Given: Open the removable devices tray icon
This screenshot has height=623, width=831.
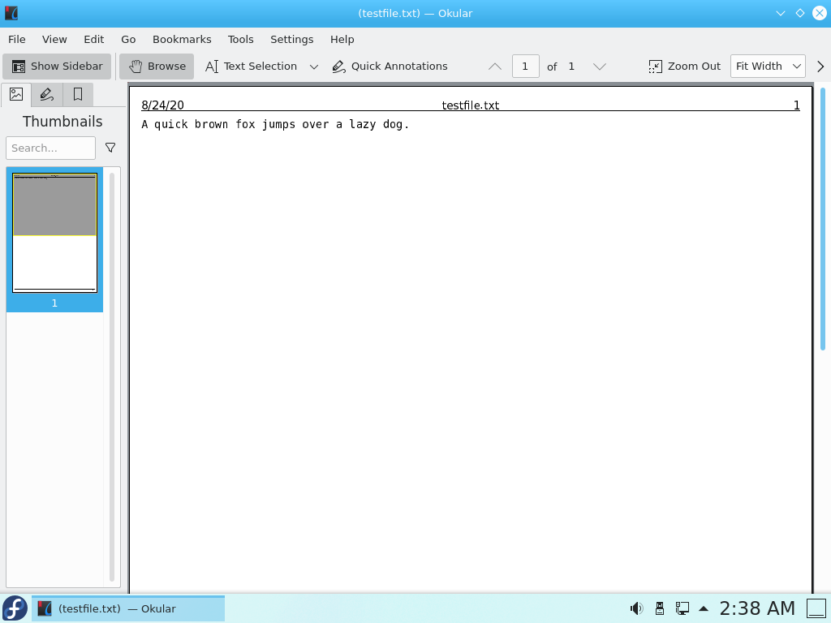Looking at the screenshot, I should pyautogui.click(x=660, y=608).
